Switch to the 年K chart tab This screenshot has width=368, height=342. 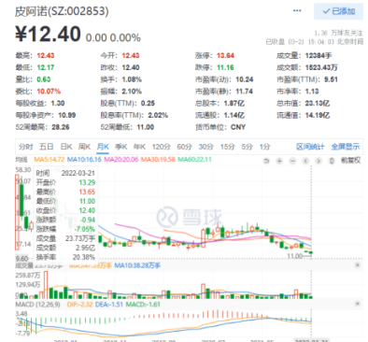[x=139, y=147]
